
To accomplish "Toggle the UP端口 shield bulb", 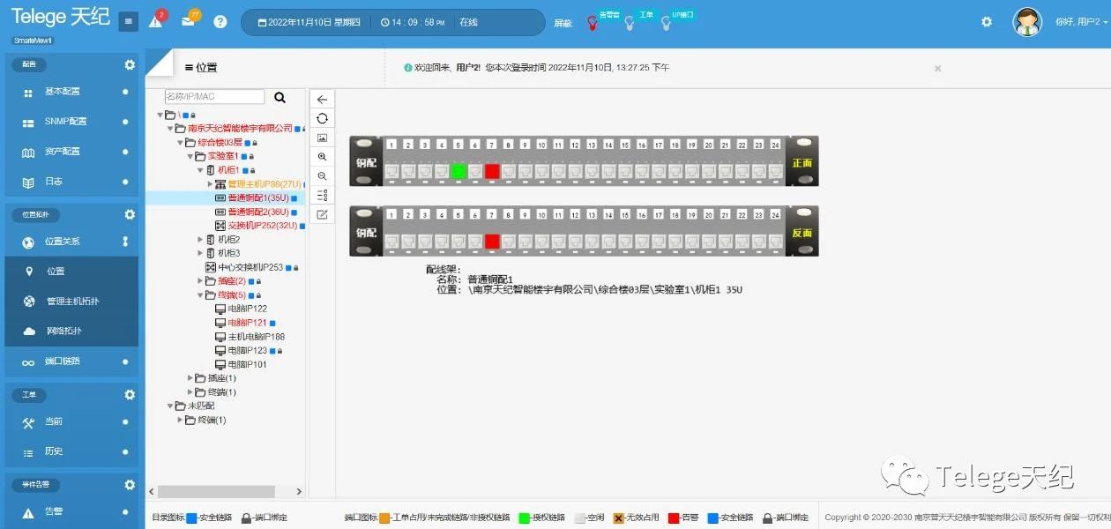I will coord(666,24).
